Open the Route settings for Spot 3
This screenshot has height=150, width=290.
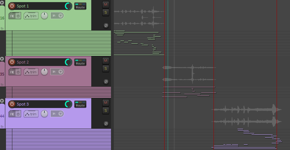coord(80,104)
